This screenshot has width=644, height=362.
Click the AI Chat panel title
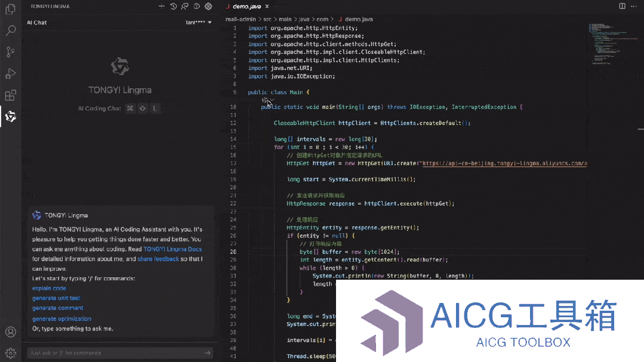(37, 23)
